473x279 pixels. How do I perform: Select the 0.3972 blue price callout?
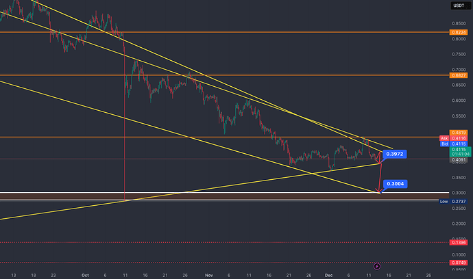395,155
